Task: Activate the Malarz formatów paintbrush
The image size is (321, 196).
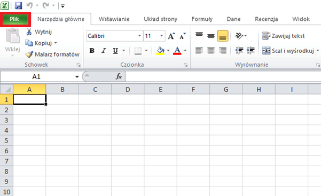Action: click(29, 54)
